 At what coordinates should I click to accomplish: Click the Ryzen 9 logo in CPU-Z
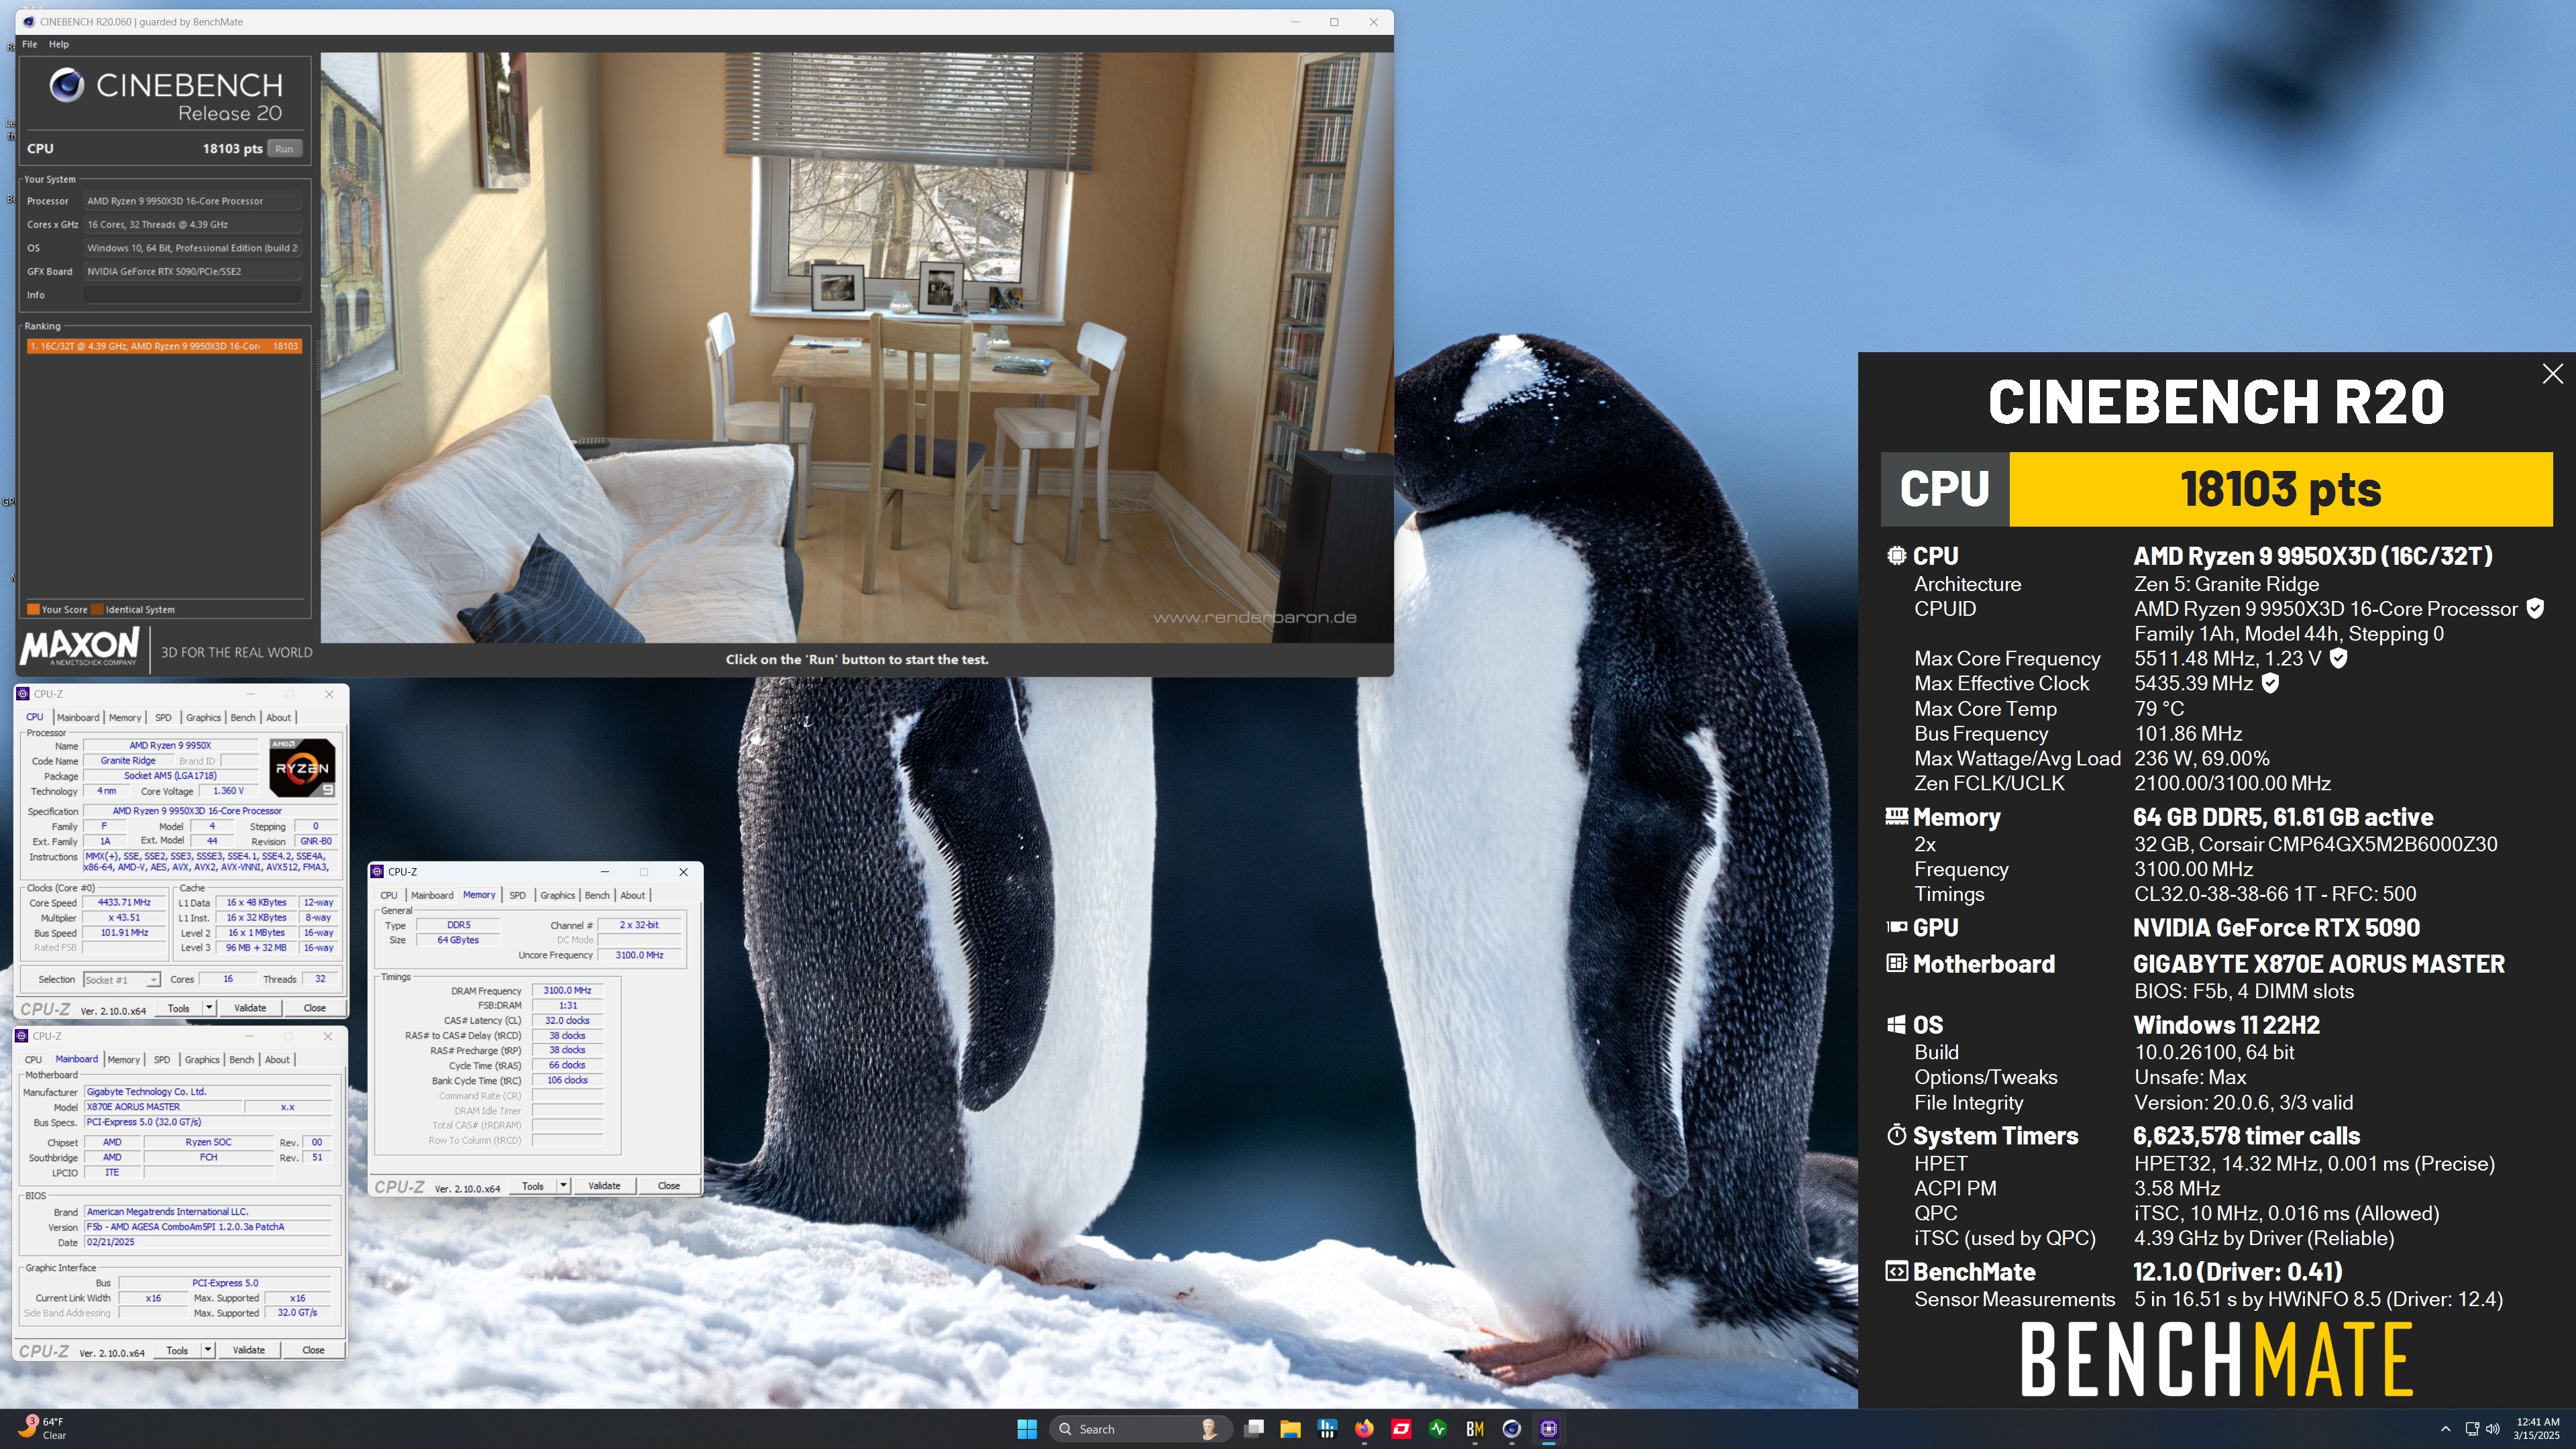[x=302, y=767]
